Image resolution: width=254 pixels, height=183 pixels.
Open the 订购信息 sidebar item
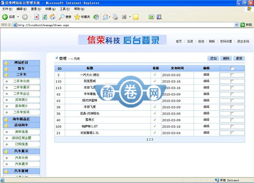click(21, 144)
